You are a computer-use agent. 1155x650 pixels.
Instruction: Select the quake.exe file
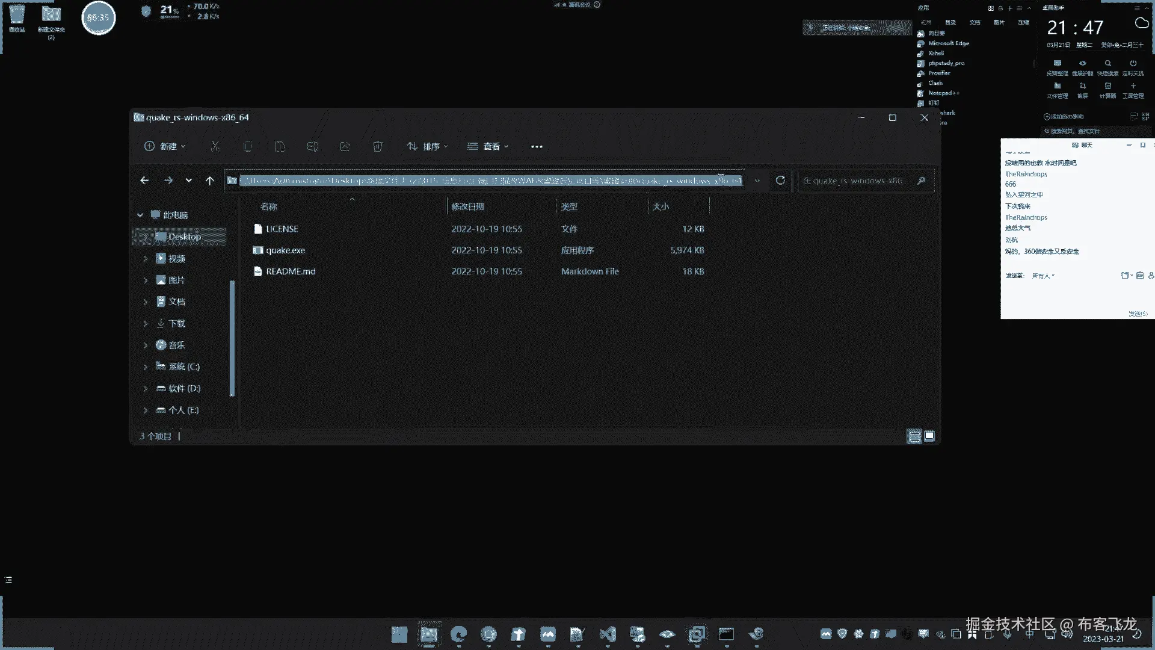pyautogui.click(x=286, y=250)
